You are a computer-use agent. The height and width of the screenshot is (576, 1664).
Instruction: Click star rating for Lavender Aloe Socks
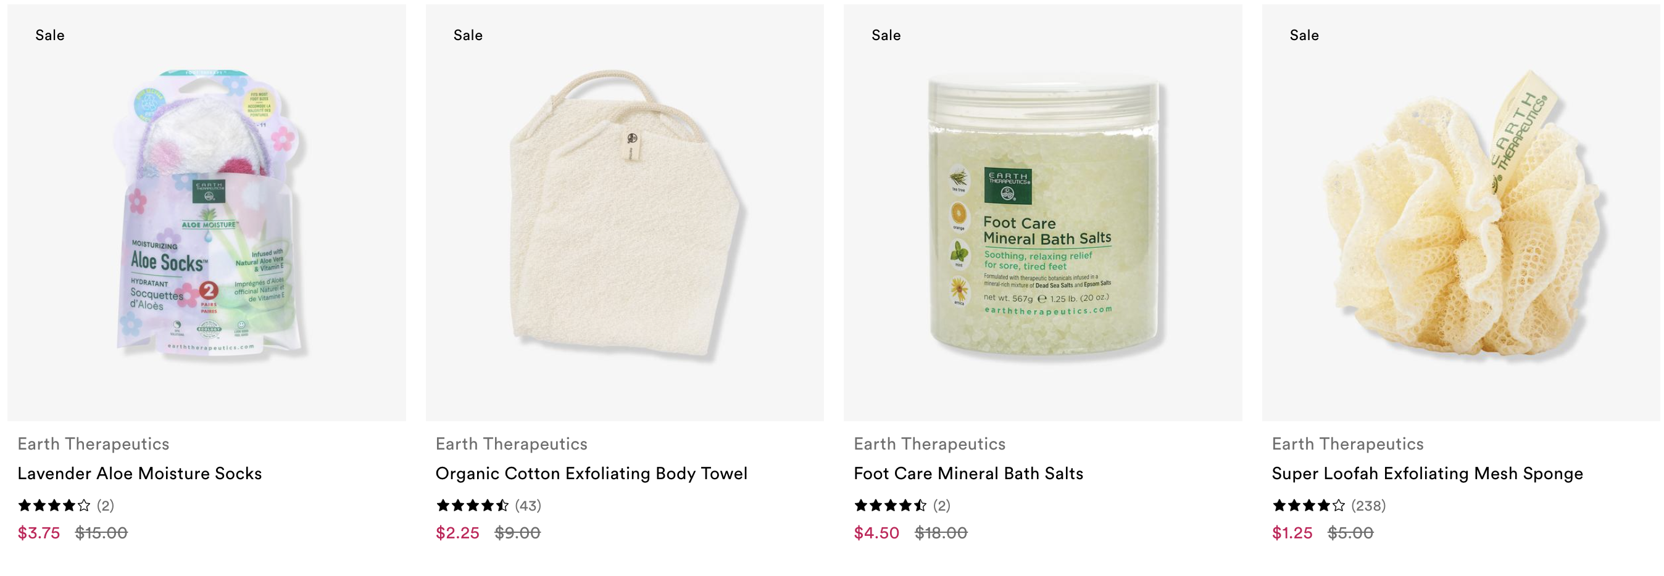coord(54,506)
